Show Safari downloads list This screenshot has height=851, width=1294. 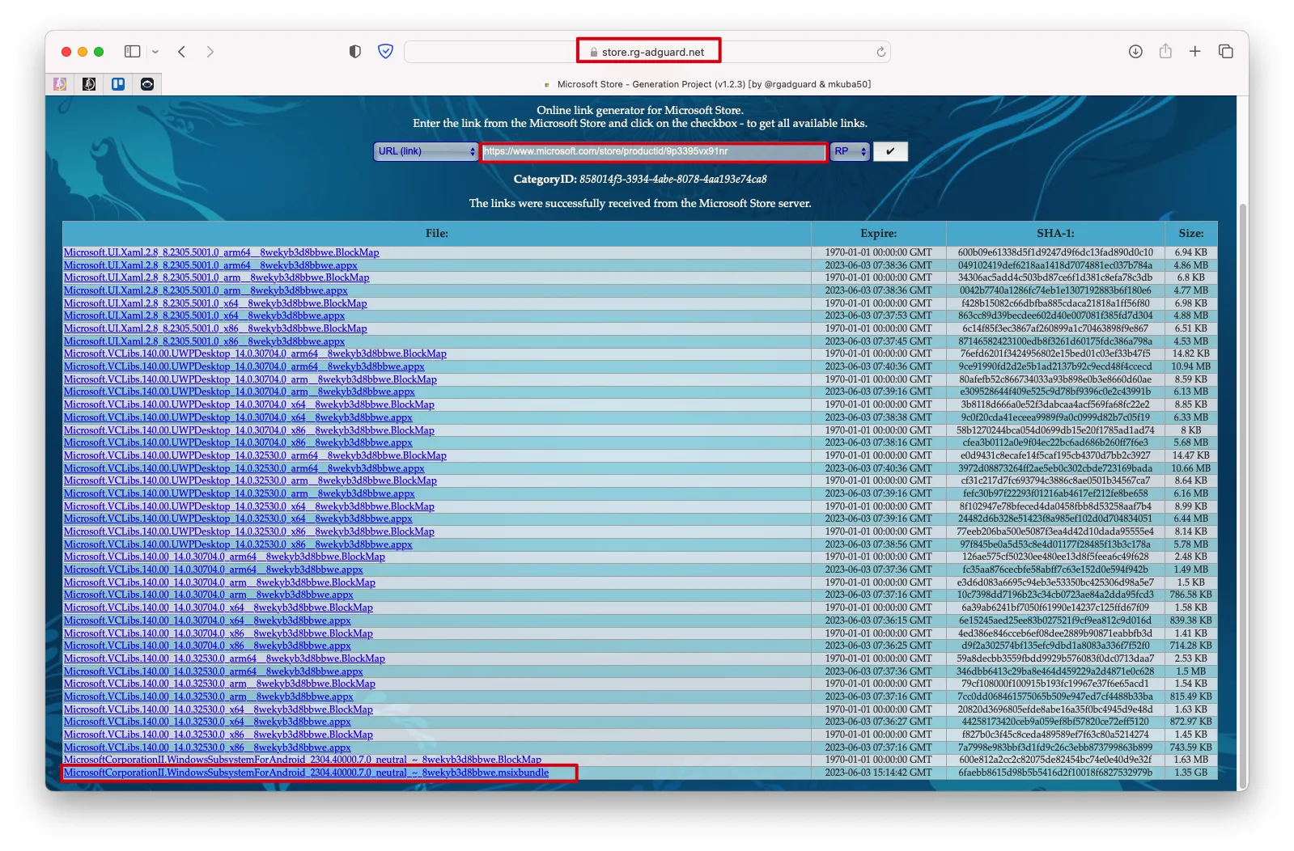pyautogui.click(x=1135, y=52)
